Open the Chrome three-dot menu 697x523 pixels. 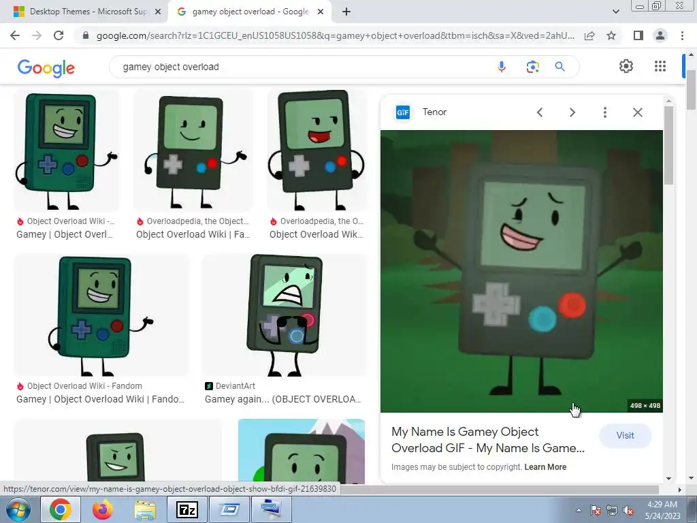tap(682, 35)
